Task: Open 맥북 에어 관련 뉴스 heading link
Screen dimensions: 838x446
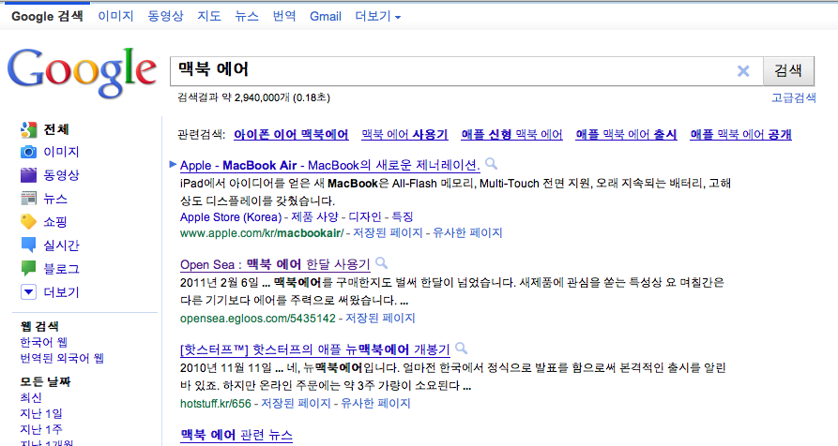Action: pyautogui.click(x=236, y=436)
